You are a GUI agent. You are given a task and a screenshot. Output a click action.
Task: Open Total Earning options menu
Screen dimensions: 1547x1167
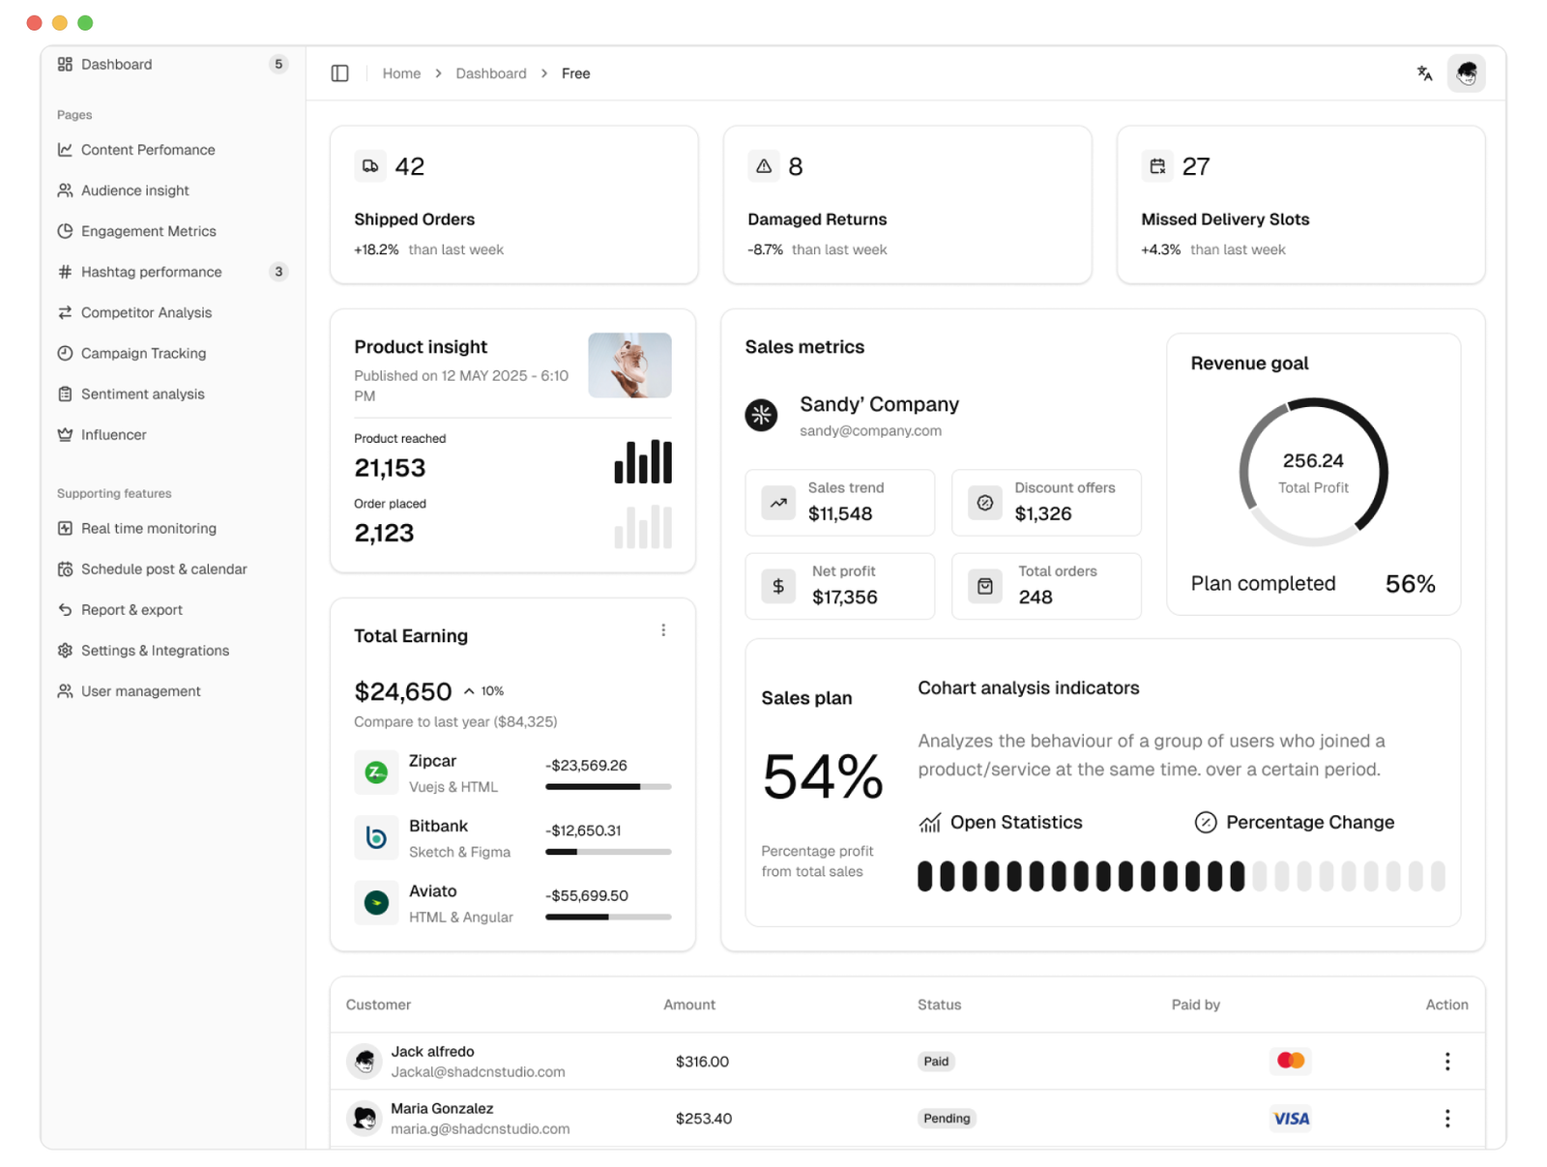(663, 630)
